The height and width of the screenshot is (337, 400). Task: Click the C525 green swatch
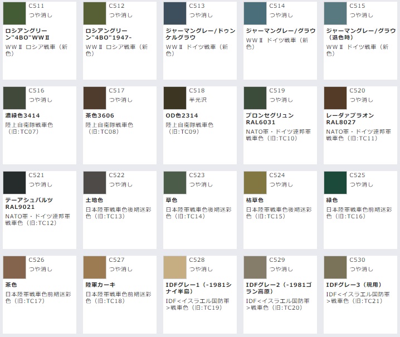pyautogui.click(x=335, y=183)
